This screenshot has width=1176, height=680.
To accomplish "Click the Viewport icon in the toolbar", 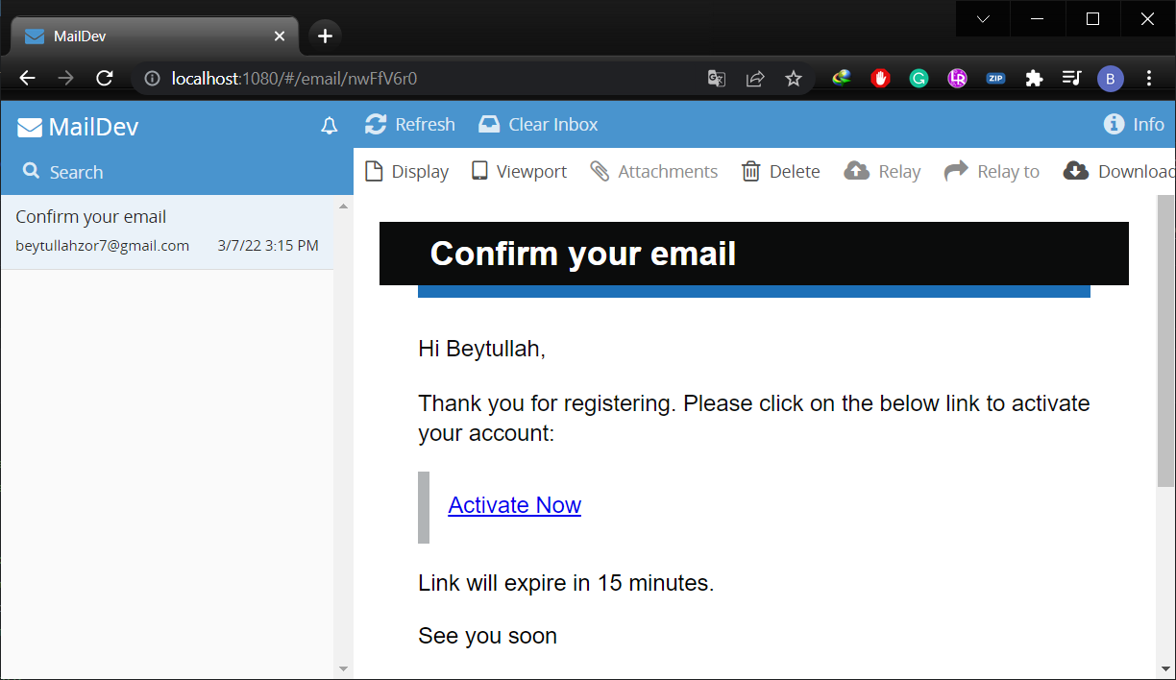I will [x=480, y=170].
